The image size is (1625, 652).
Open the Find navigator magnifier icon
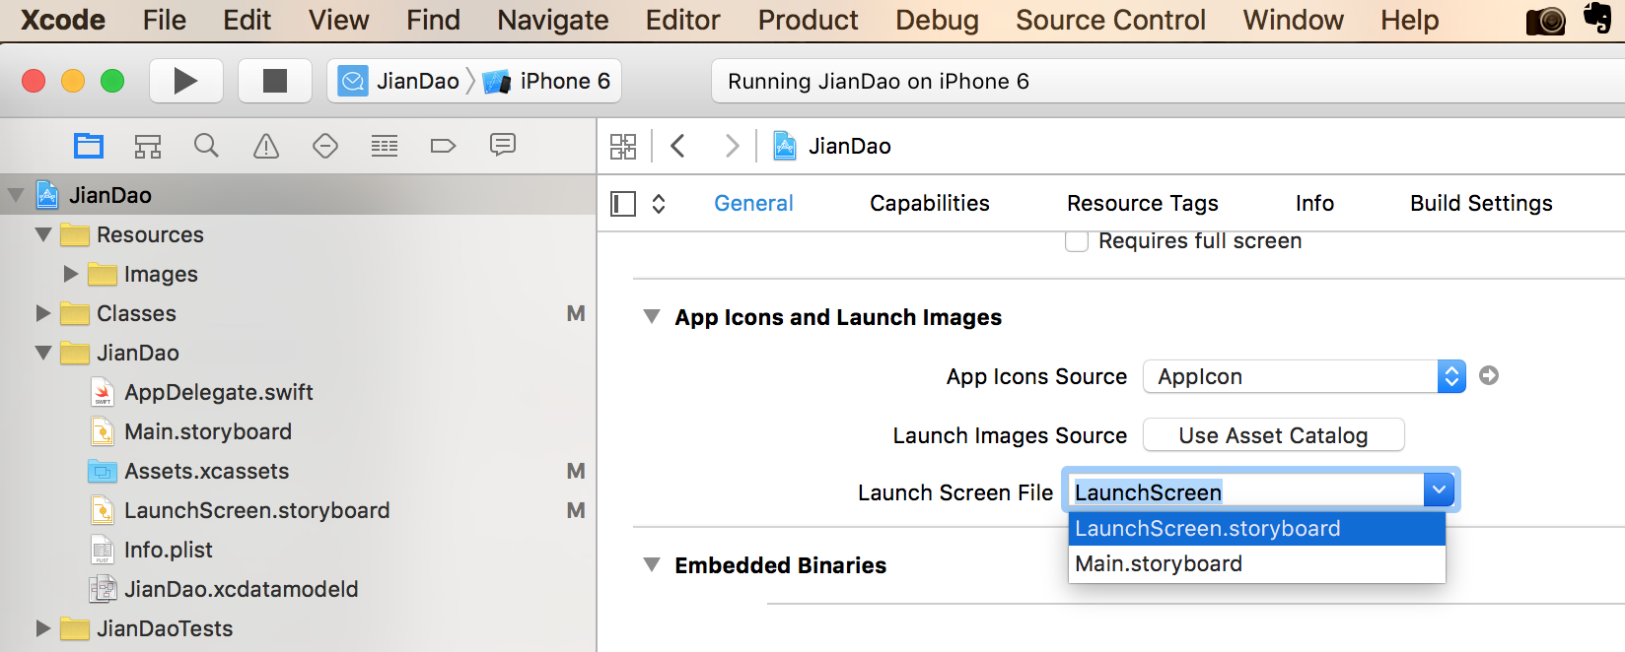point(206,146)
